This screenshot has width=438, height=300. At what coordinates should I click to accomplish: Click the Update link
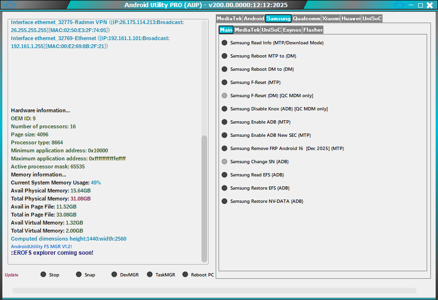coord(11,275)
